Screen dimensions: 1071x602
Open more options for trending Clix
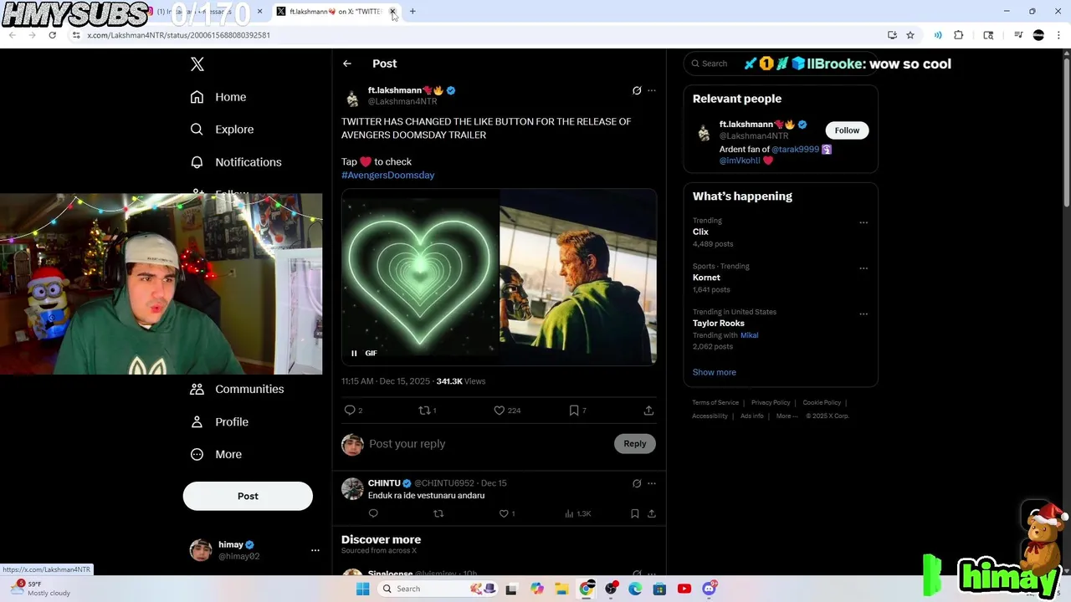coord(863,222)
